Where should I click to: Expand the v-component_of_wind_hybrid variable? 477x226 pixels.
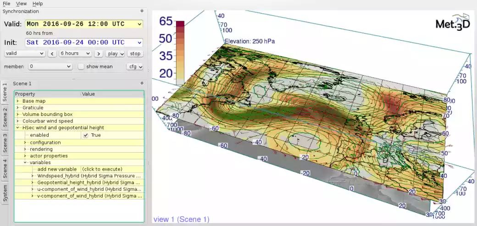click(32, 196)
